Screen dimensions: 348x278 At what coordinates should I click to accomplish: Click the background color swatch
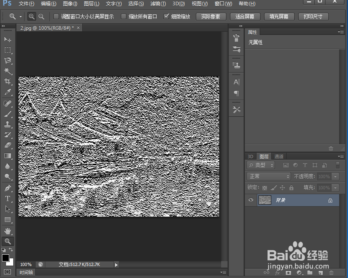point(11,263)
